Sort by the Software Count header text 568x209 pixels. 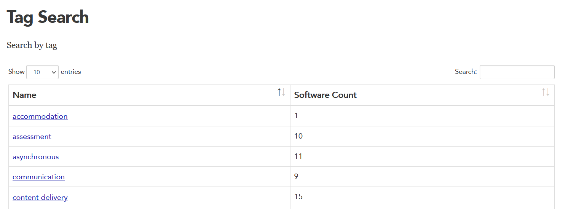pos(325,95)
